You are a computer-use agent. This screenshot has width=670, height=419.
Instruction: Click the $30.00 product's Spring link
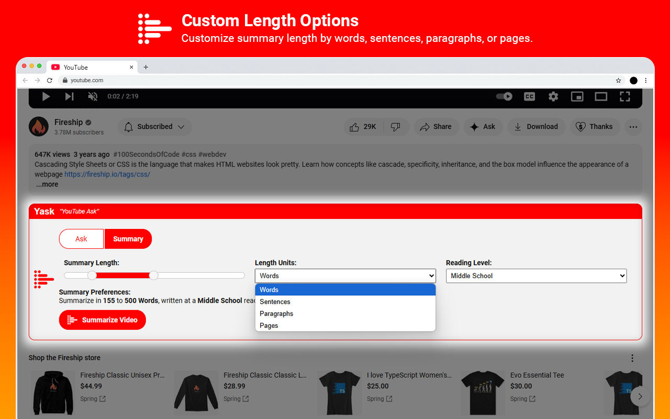(523, 399)
